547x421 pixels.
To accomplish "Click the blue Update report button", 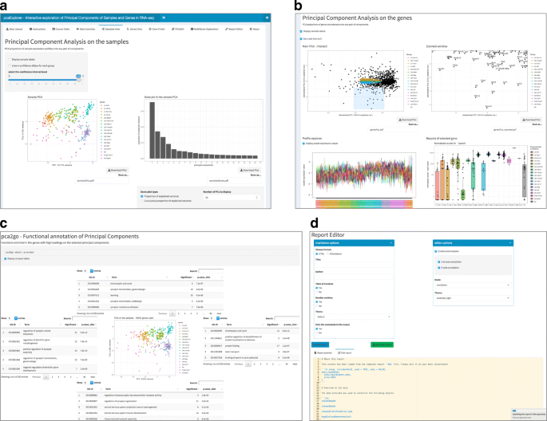I will (320, 344).
